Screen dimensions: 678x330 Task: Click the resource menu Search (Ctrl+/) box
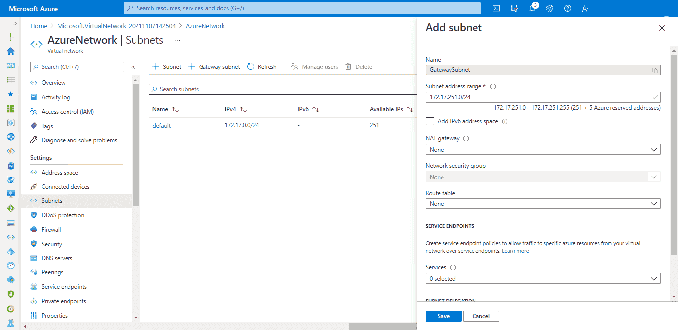click(x=77, y=67)
